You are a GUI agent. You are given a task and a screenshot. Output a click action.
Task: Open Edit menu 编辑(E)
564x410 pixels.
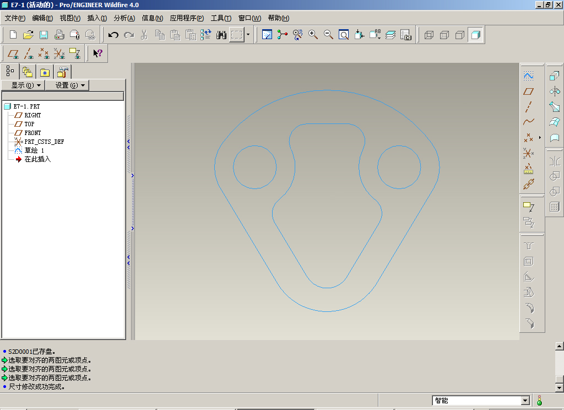point(42,18)
